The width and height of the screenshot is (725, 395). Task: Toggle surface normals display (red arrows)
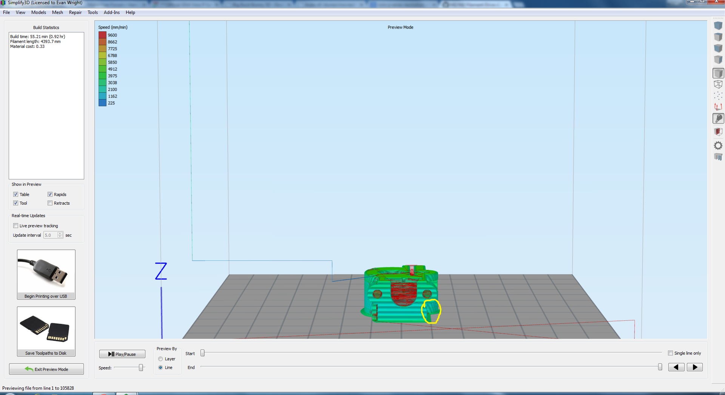tap(718, 107)
